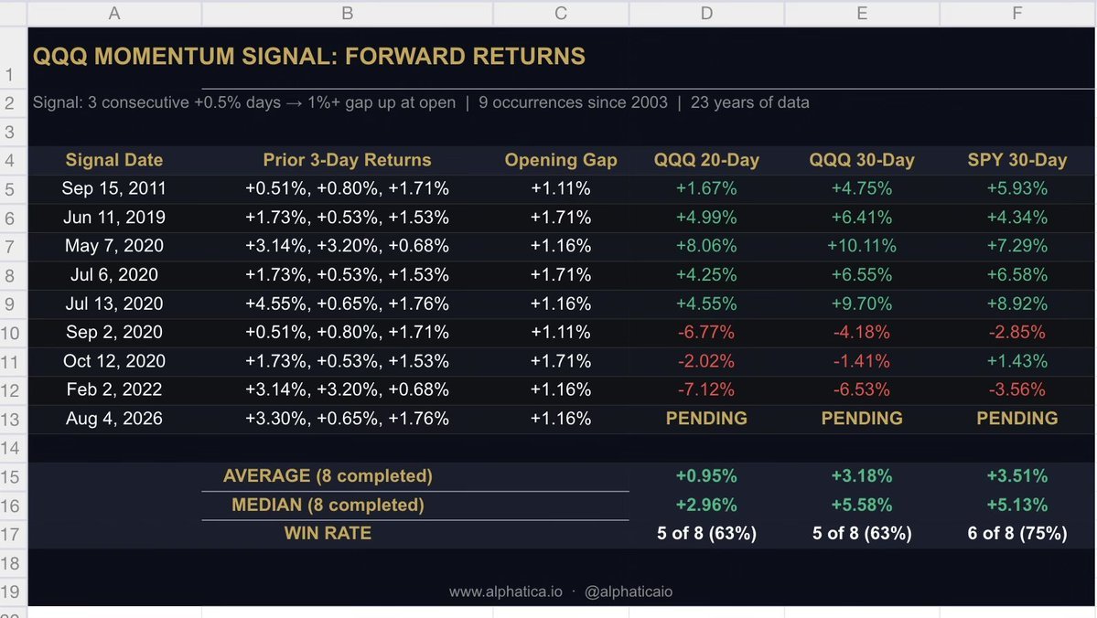Viewport: 1097px width, 618px height.
Task: Select column C header
Action: click(x=560, y=14)
